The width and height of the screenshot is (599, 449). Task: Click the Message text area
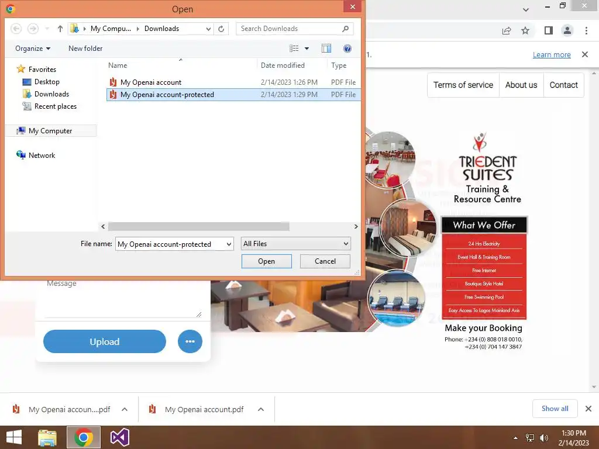(123, 299)
